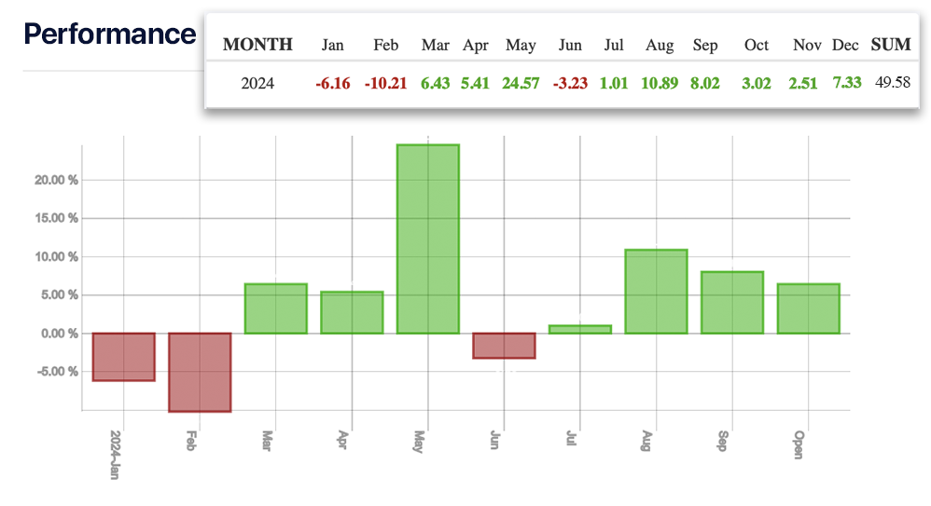Click the Performance heading
Image resolution: width=931 pixels, height=506 pixels.
click(110, 34)
